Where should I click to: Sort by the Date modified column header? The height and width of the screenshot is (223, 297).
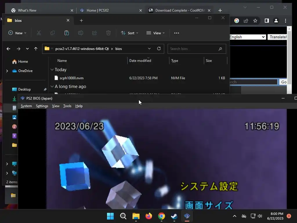coord(140,61)
